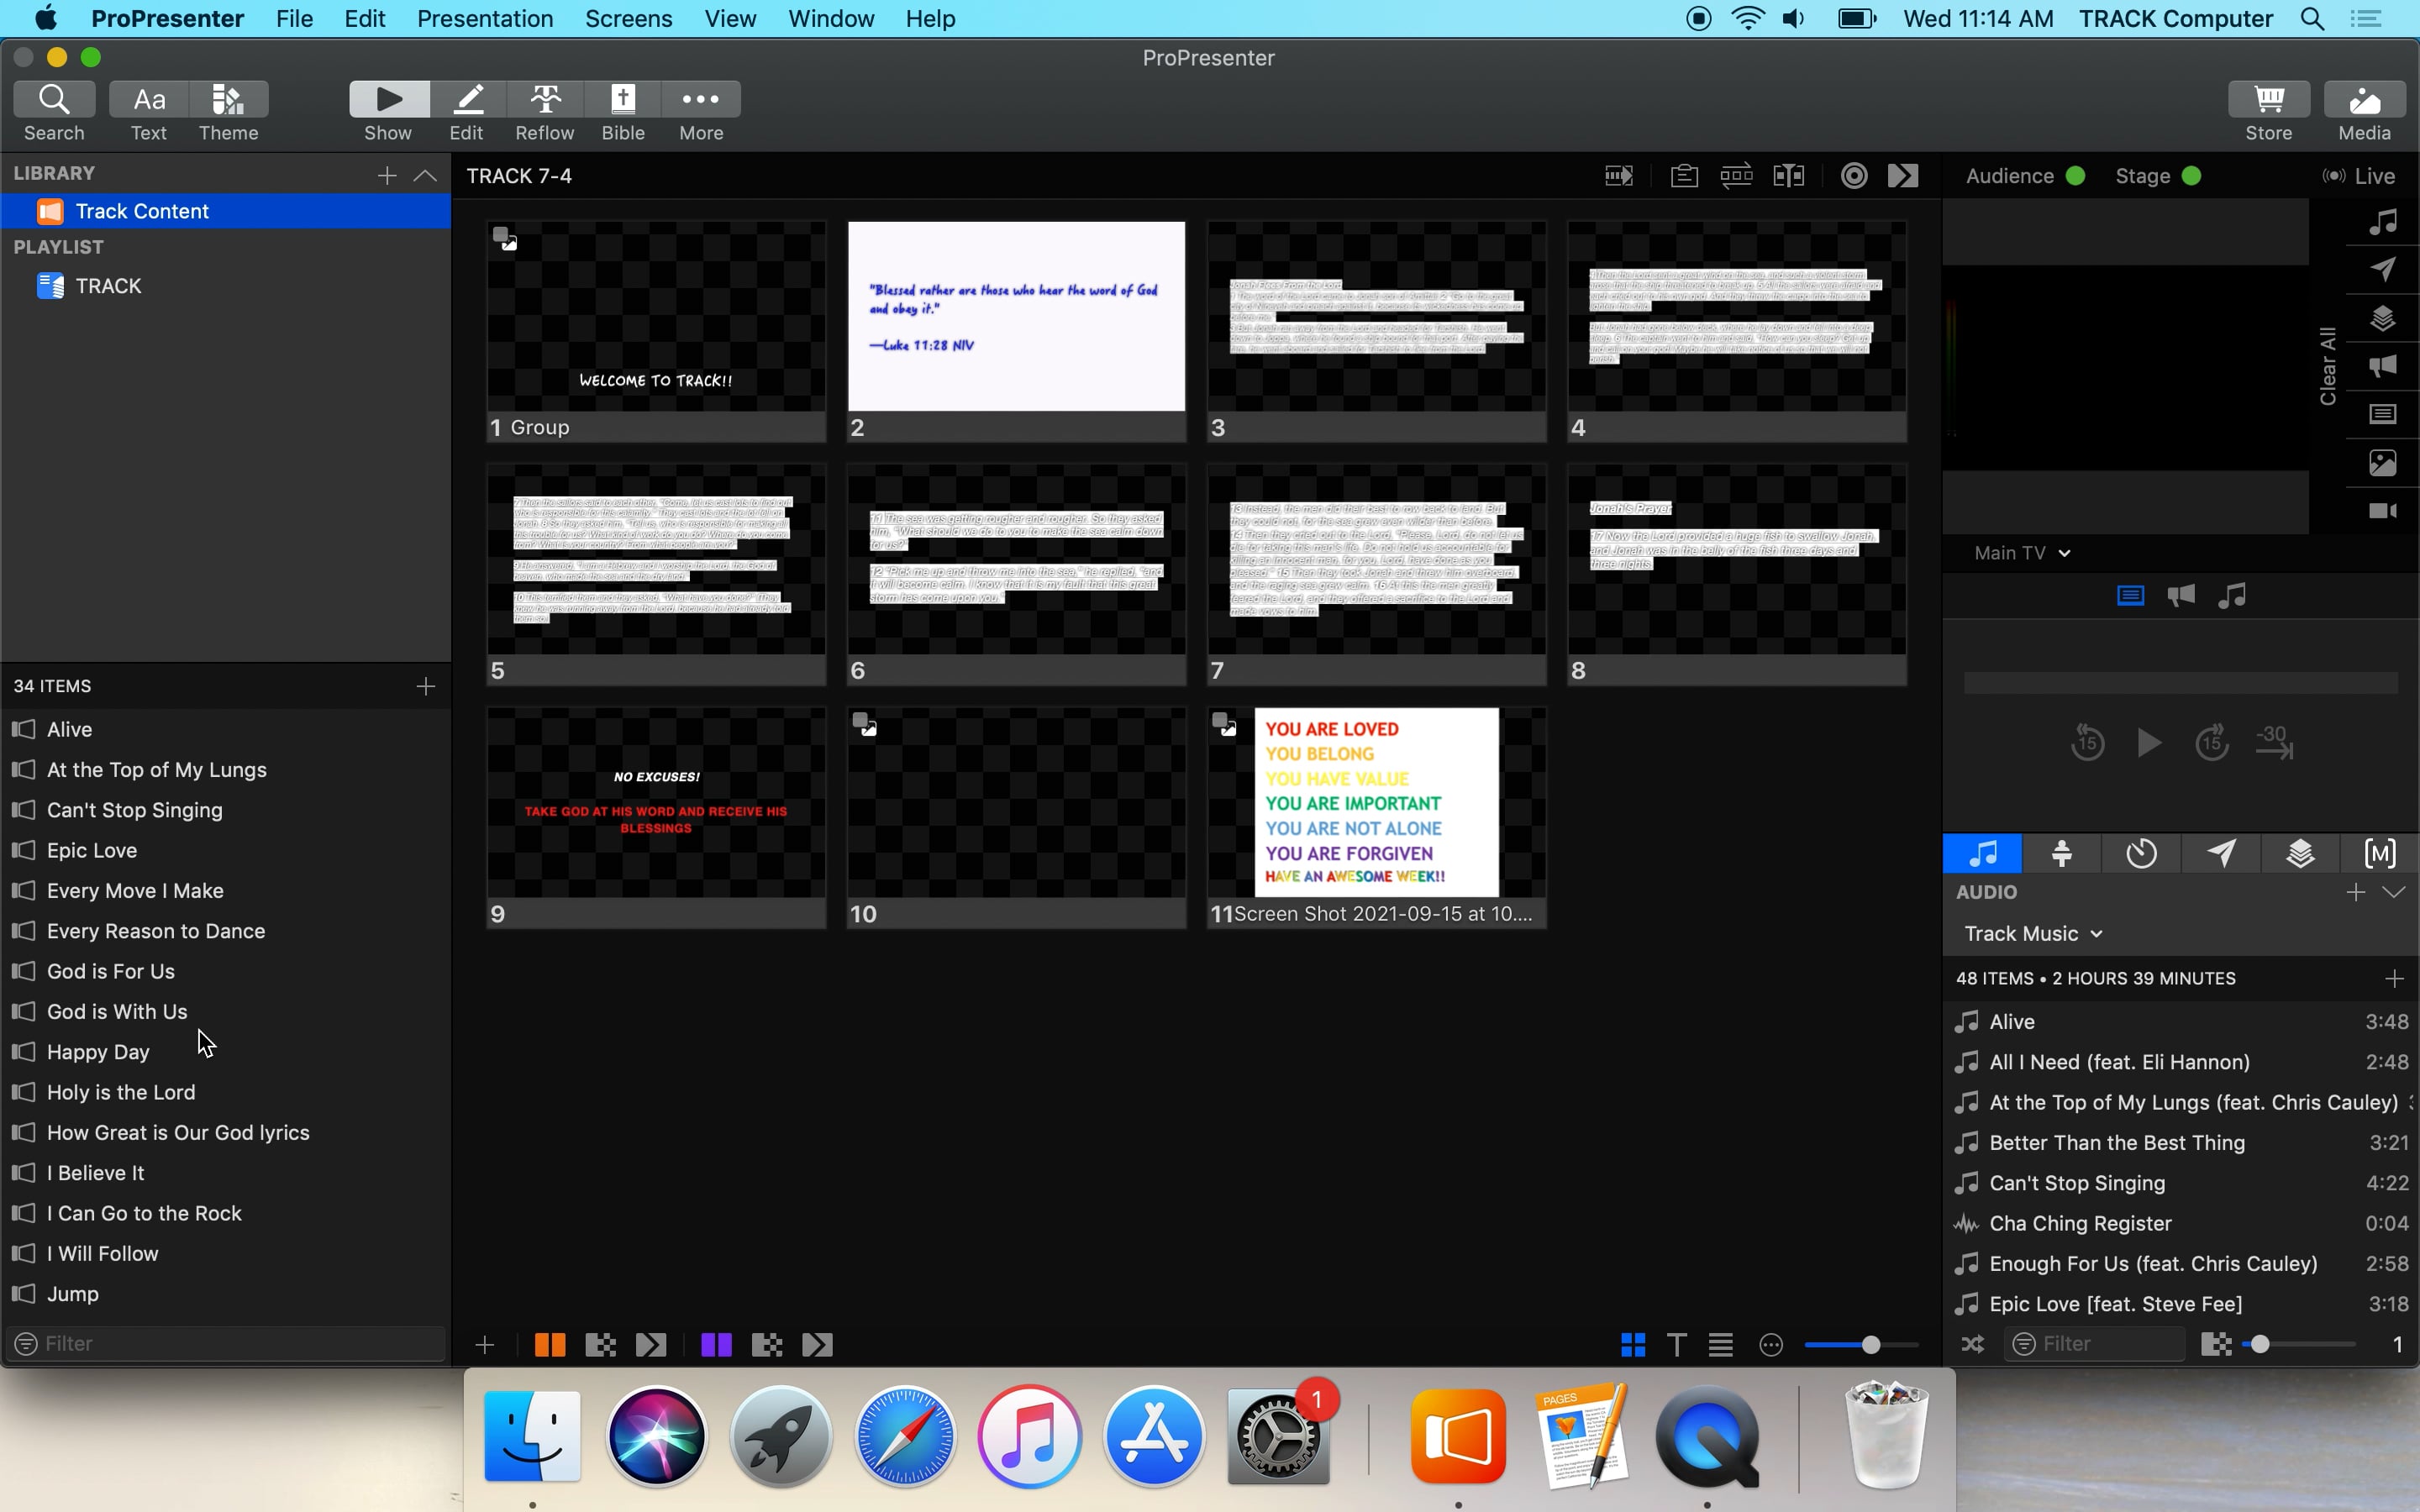Viewport: 2420px width, 1512px height.
Task: Click the copy/clipboard icon above the slides
Action: (x=1684, y=175)
